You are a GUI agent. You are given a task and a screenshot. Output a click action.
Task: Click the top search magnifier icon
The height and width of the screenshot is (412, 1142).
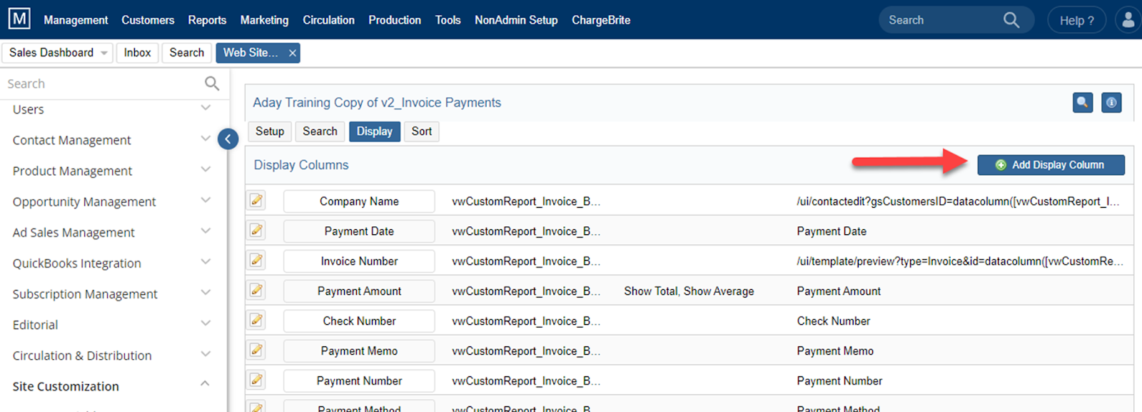(x=1011, y=20)
